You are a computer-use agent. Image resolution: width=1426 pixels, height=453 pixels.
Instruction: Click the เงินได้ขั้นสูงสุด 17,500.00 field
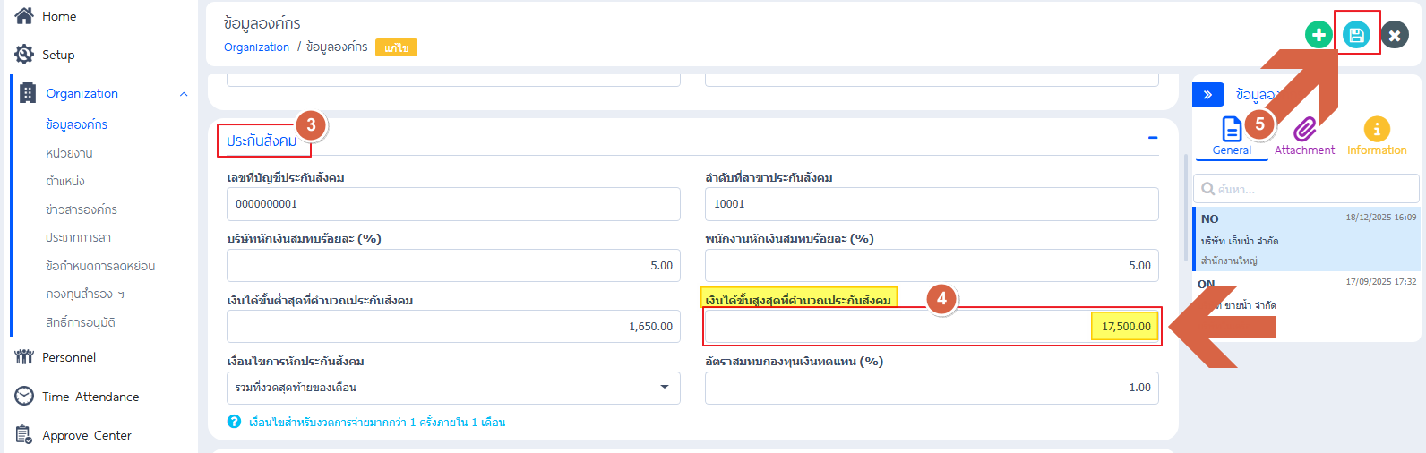pyautogui.click(x=932, y=327)
